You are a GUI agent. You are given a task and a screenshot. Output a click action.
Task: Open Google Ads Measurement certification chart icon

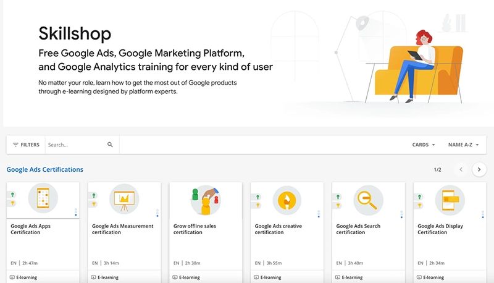point(124,199)
